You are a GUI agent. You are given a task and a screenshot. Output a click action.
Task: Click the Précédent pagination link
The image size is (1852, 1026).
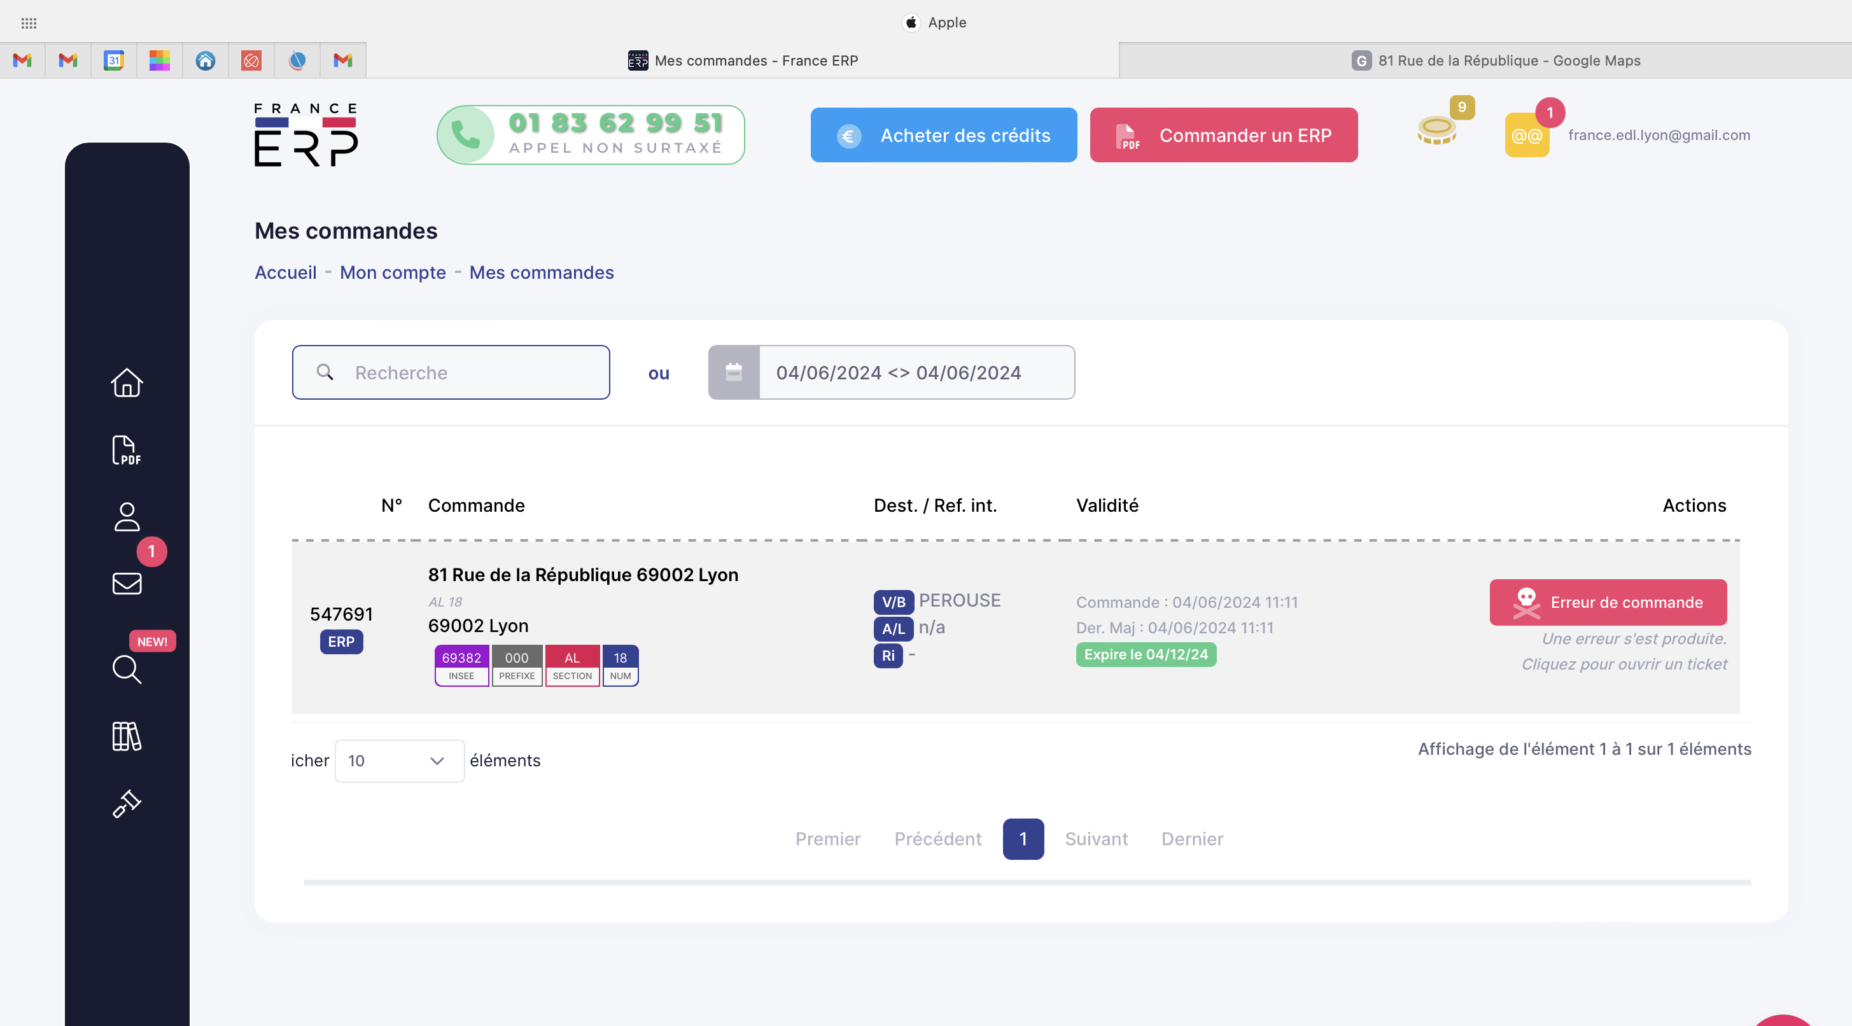point(937,838)
